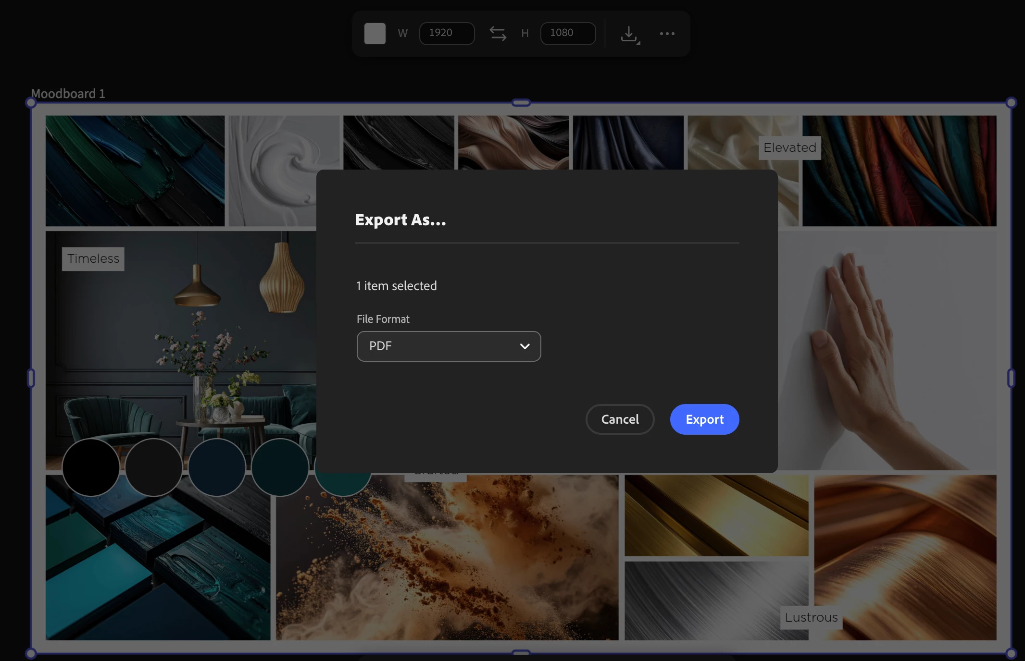Click the Lustrous text label
The image size is (1025, 661).
pyautogui.click(x=811, y=617)
